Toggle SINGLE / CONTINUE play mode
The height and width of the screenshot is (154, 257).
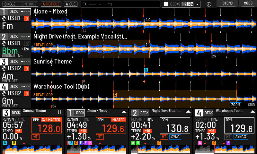pos(21,4)
